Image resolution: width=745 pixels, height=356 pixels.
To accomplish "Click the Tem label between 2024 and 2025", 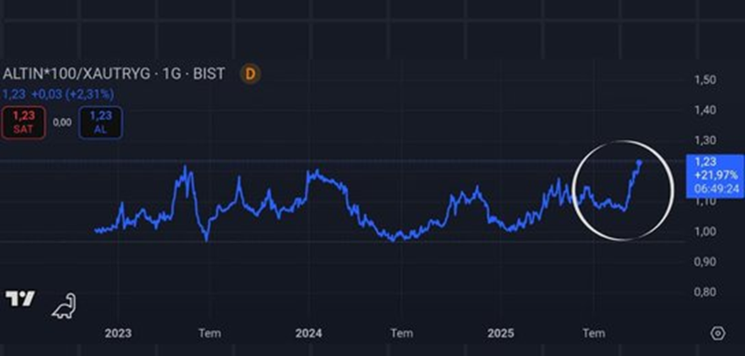I will point(401,333).
